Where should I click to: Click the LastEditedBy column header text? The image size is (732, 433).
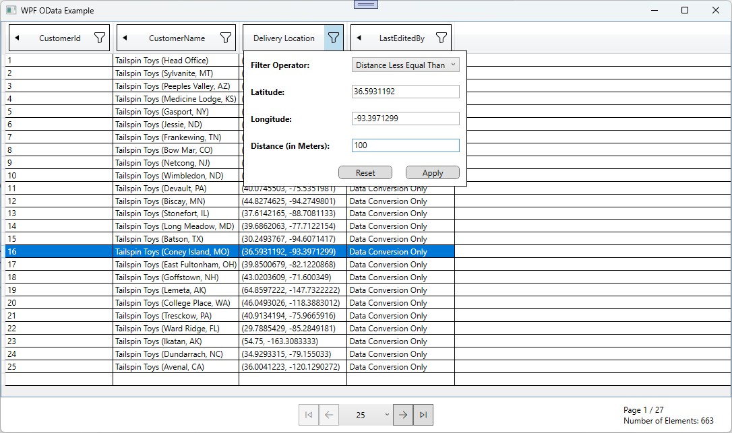(402, 38)
